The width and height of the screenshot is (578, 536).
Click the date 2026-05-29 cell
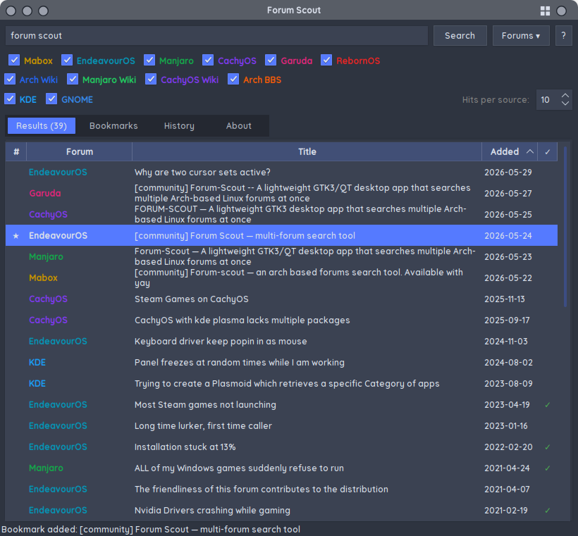[508, 173]
